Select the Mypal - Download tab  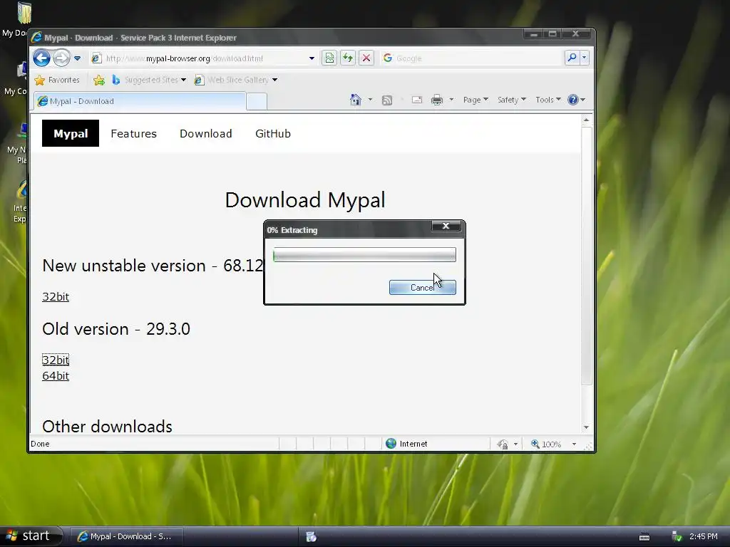(x=140, y=101)
